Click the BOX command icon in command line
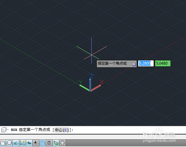Screen dimensions: 186x147 tap(4, 130)
